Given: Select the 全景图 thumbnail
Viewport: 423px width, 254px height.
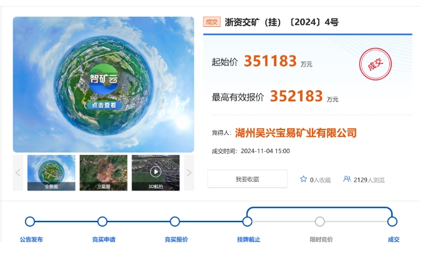Looking at the screenshot, I should [51, 172].
